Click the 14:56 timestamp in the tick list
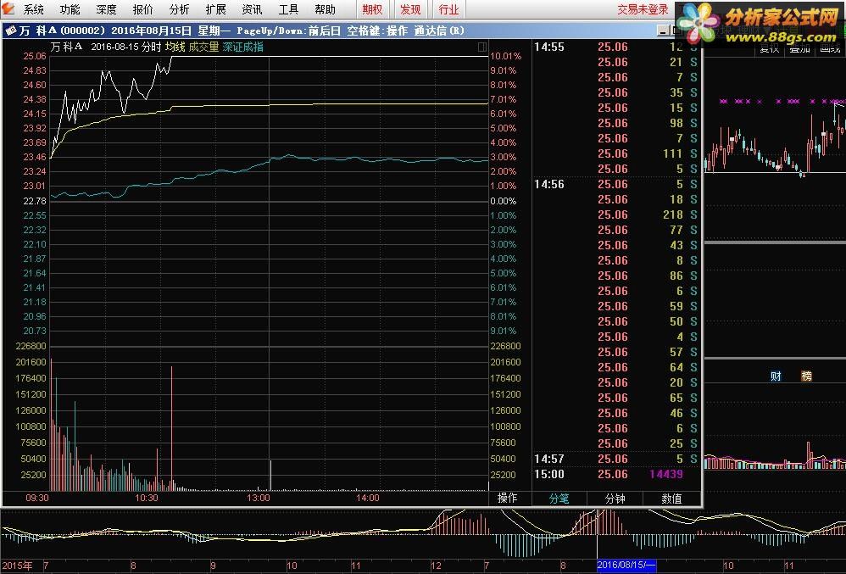This screenshot has width=846, height=574. tap(549, 184)
